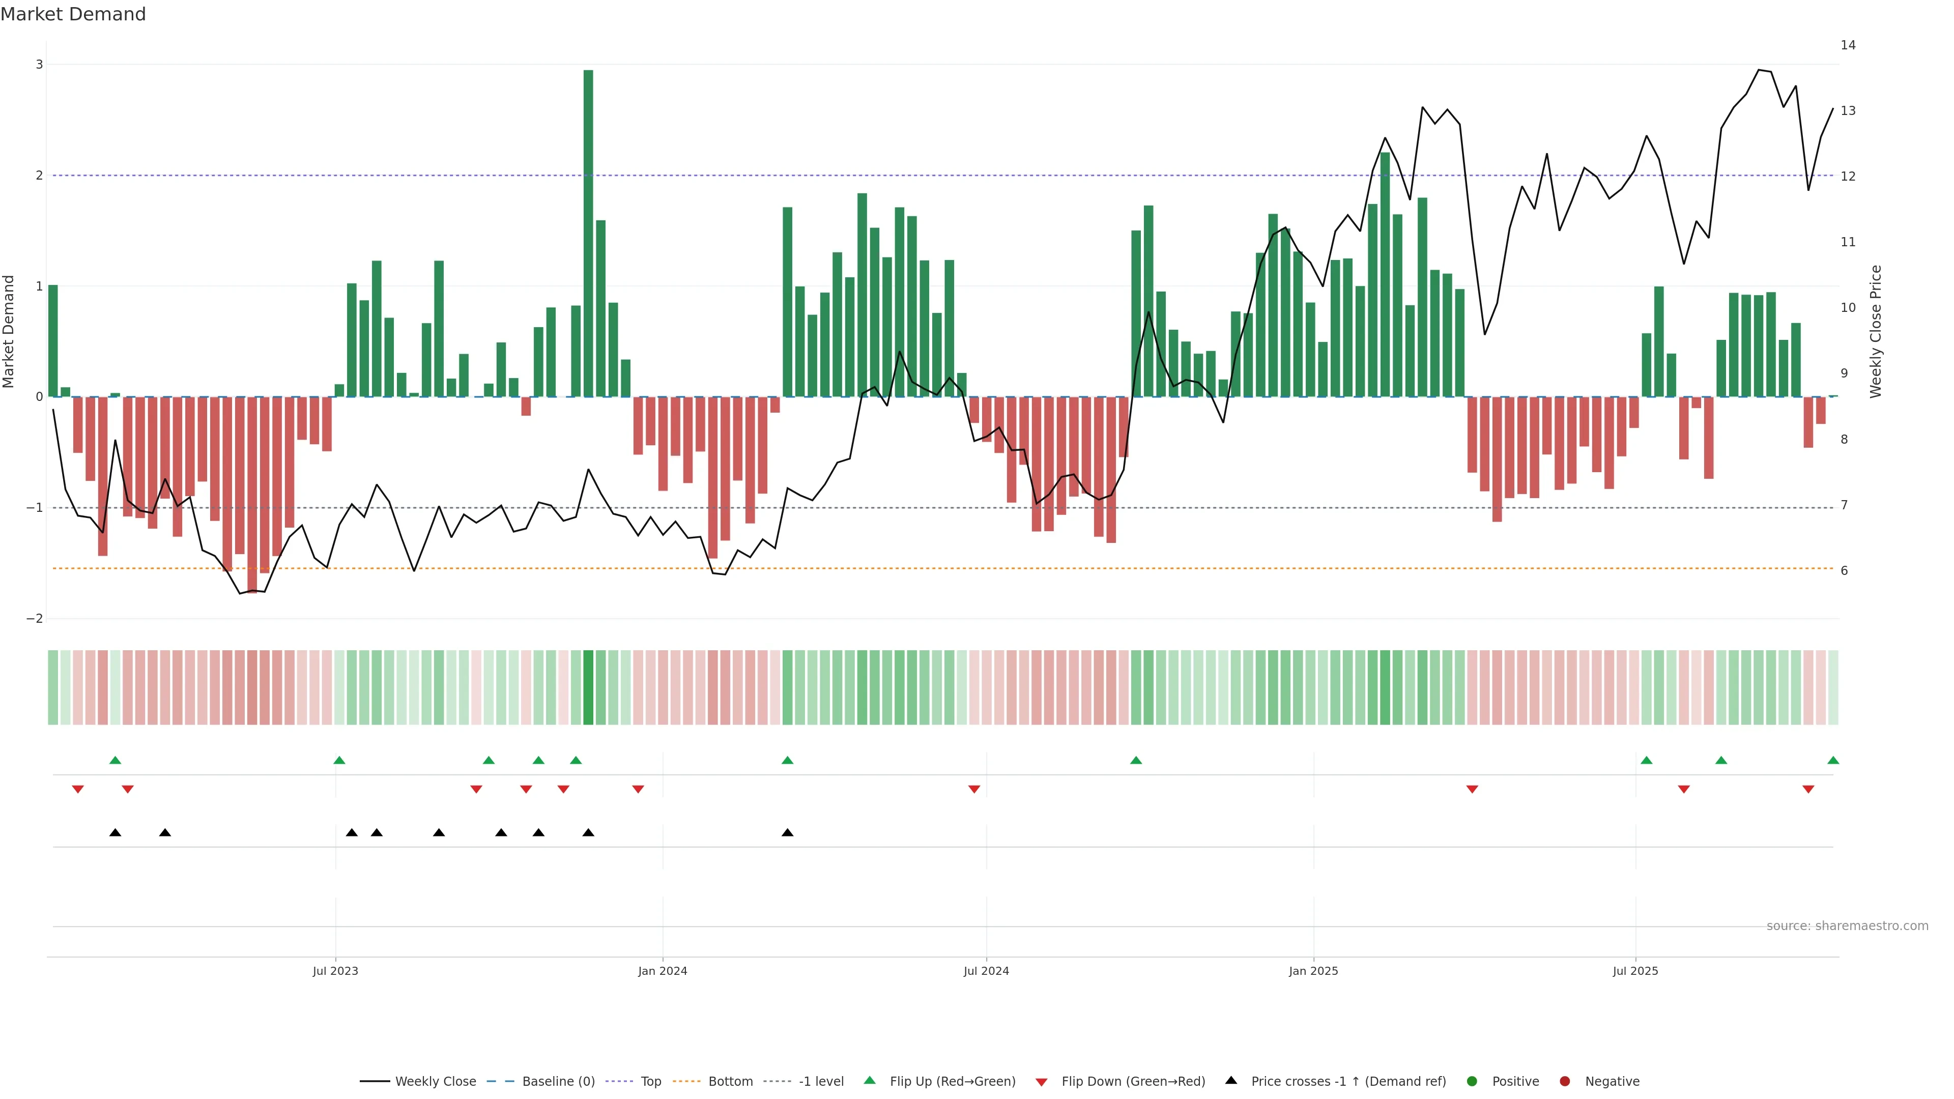Click the Weekly Close Price axis title
Image resolution: width=1954 pixels, height=1099 pixels.
coord(1875,331)
